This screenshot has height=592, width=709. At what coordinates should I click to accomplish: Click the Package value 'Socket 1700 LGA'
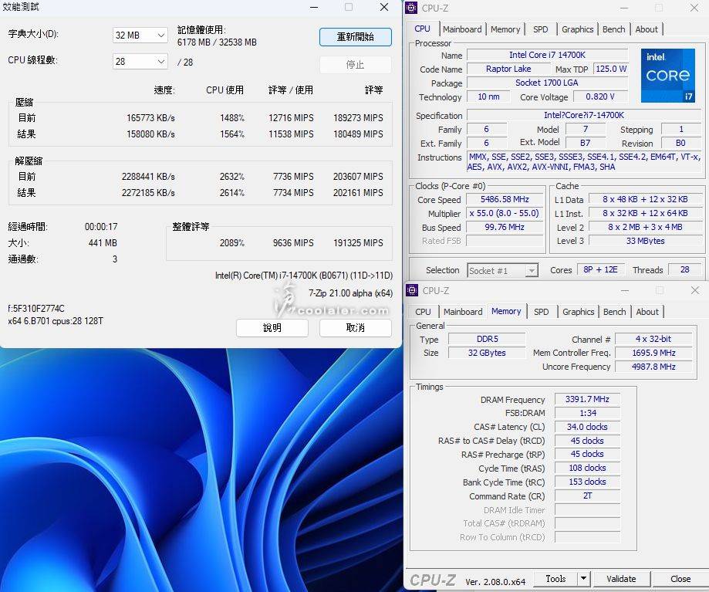tap(547, 83)
